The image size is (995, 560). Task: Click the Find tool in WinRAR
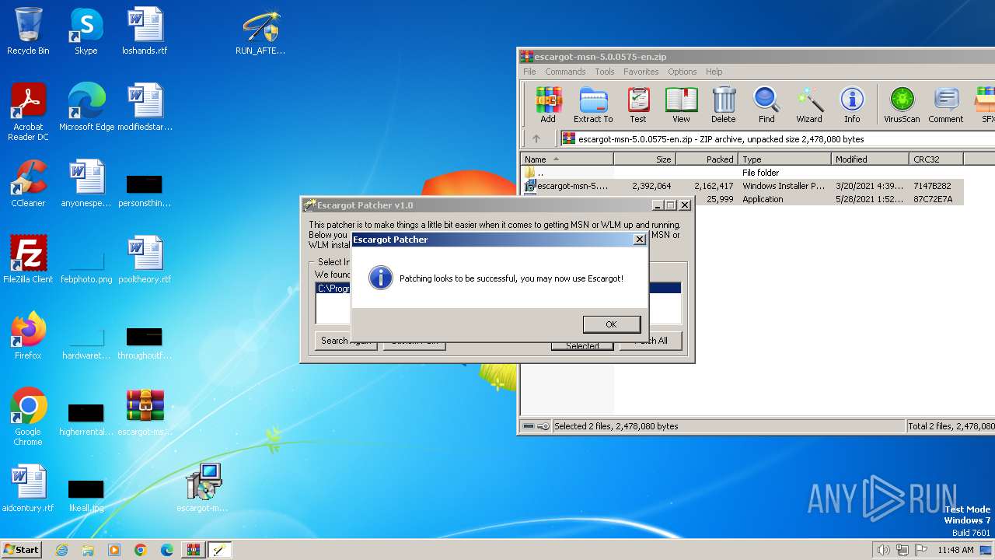pyautogui.click(x=766, y=105)
